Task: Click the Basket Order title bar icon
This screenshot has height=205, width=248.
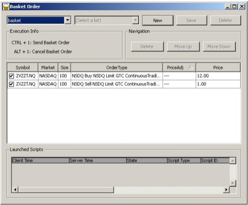Action: click(5, 7)
